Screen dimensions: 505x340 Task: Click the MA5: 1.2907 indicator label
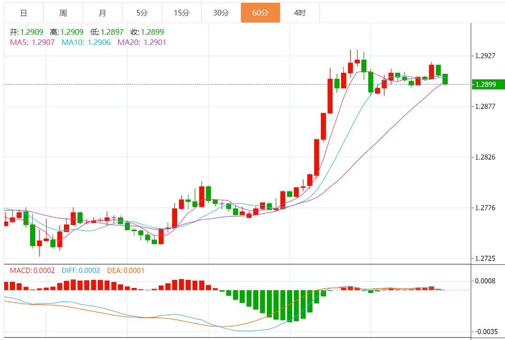32,42
